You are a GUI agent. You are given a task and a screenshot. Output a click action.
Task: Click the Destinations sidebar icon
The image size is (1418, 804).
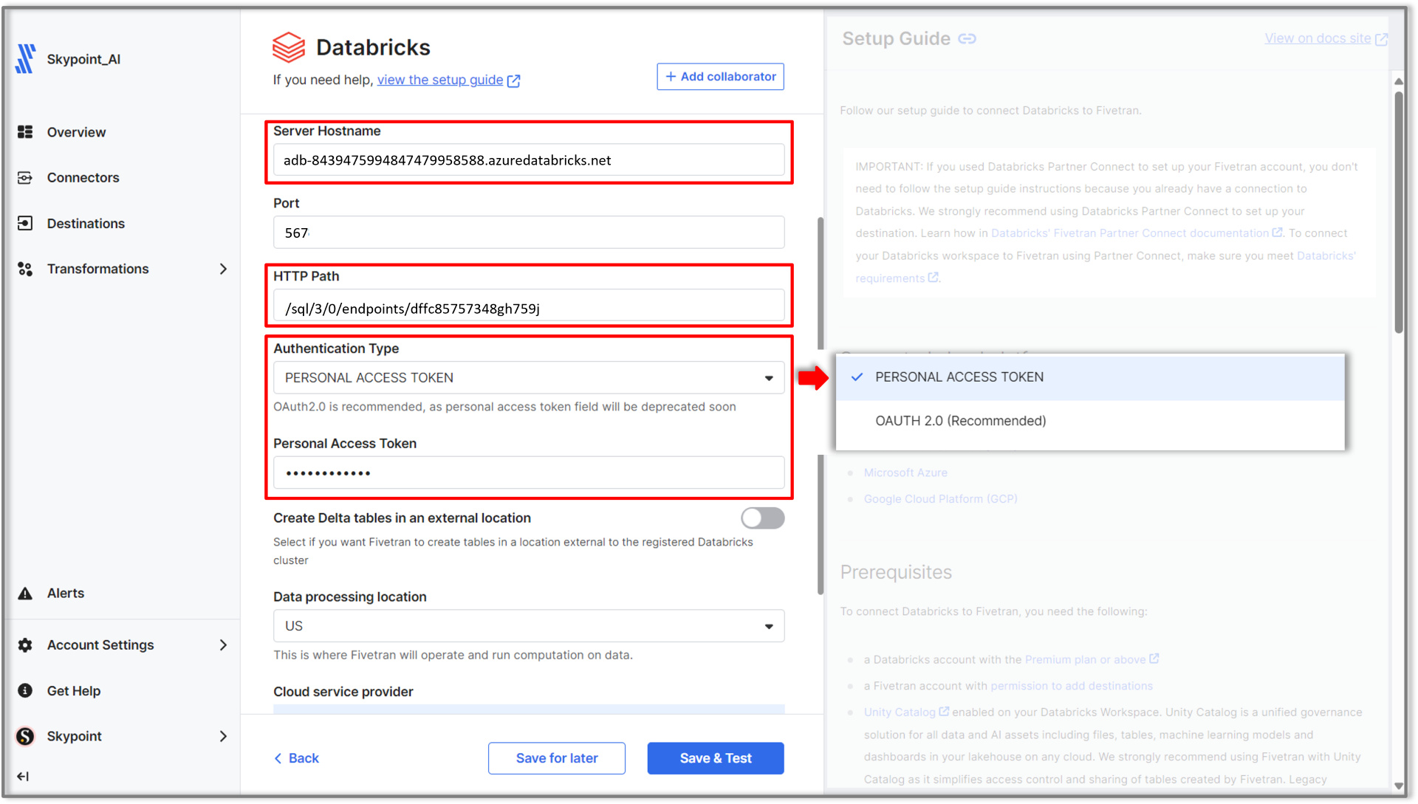tap(25, 224)
